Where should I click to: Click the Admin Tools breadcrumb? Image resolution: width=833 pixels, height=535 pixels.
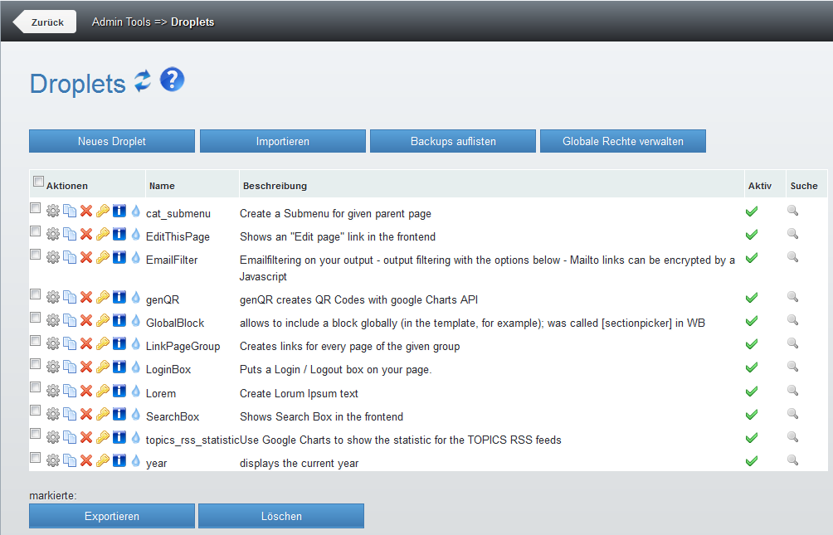pyautogui.click(x=121, y=22)
